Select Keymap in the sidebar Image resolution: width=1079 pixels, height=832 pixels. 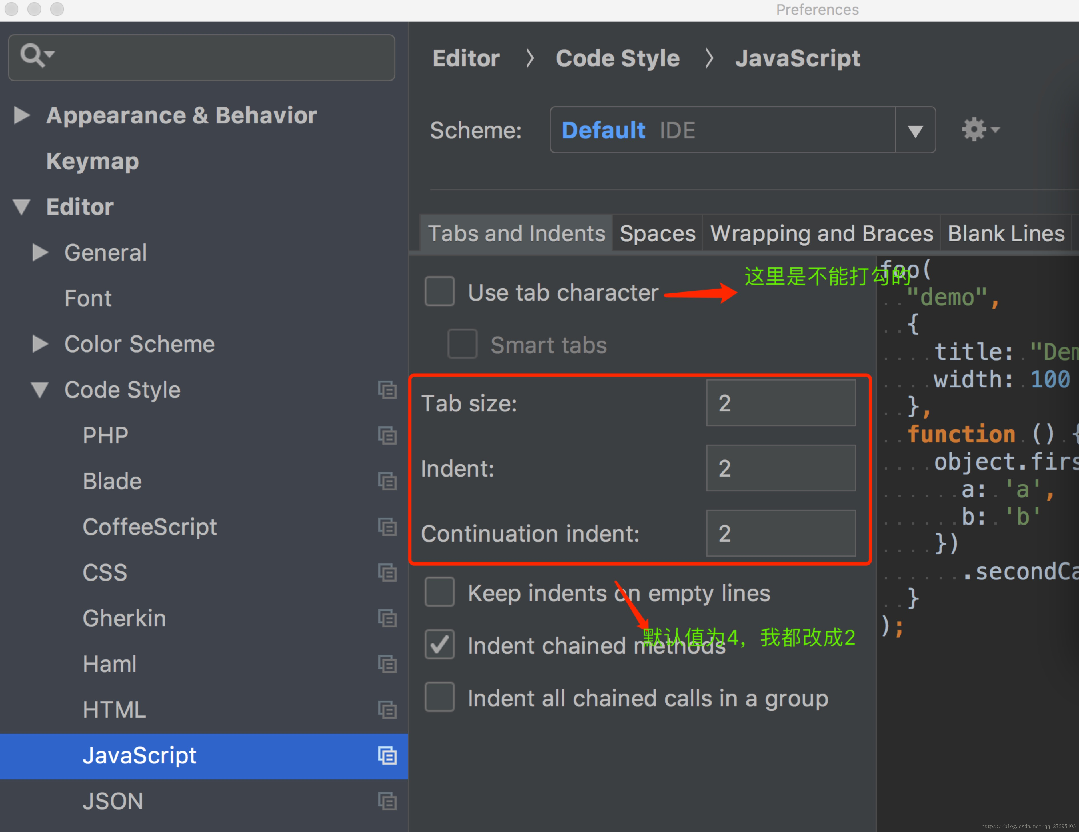pyautogui.click(x=92, y=161)
